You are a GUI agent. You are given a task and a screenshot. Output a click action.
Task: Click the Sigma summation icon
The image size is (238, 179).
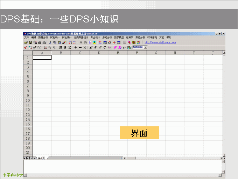pyautogui.click(x=69, y=47)
